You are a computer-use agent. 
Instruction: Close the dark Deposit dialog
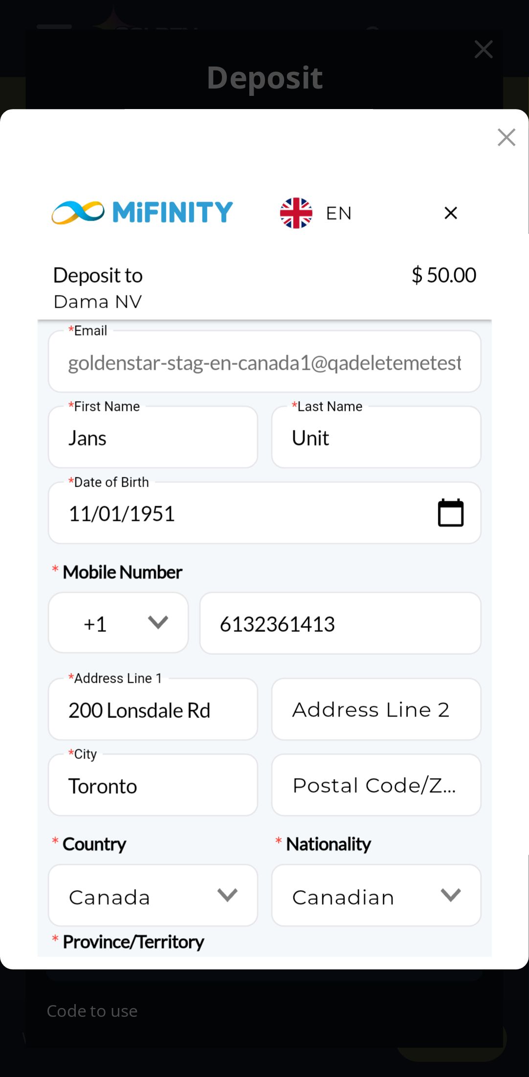(x=483, y=49)
